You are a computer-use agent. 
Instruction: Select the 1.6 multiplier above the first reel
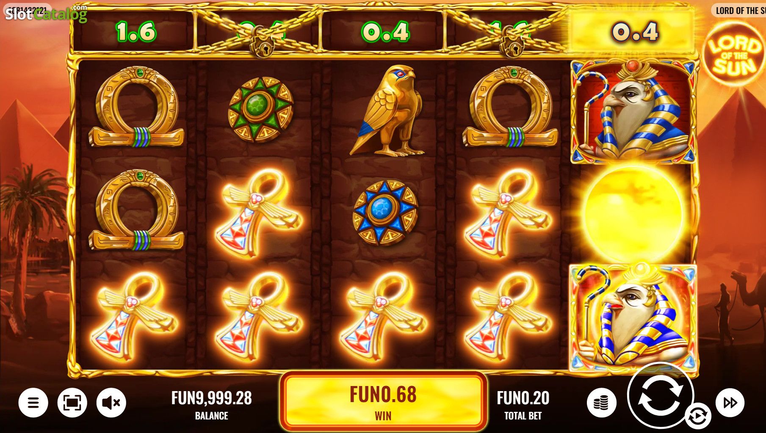[x=136, y=32]
